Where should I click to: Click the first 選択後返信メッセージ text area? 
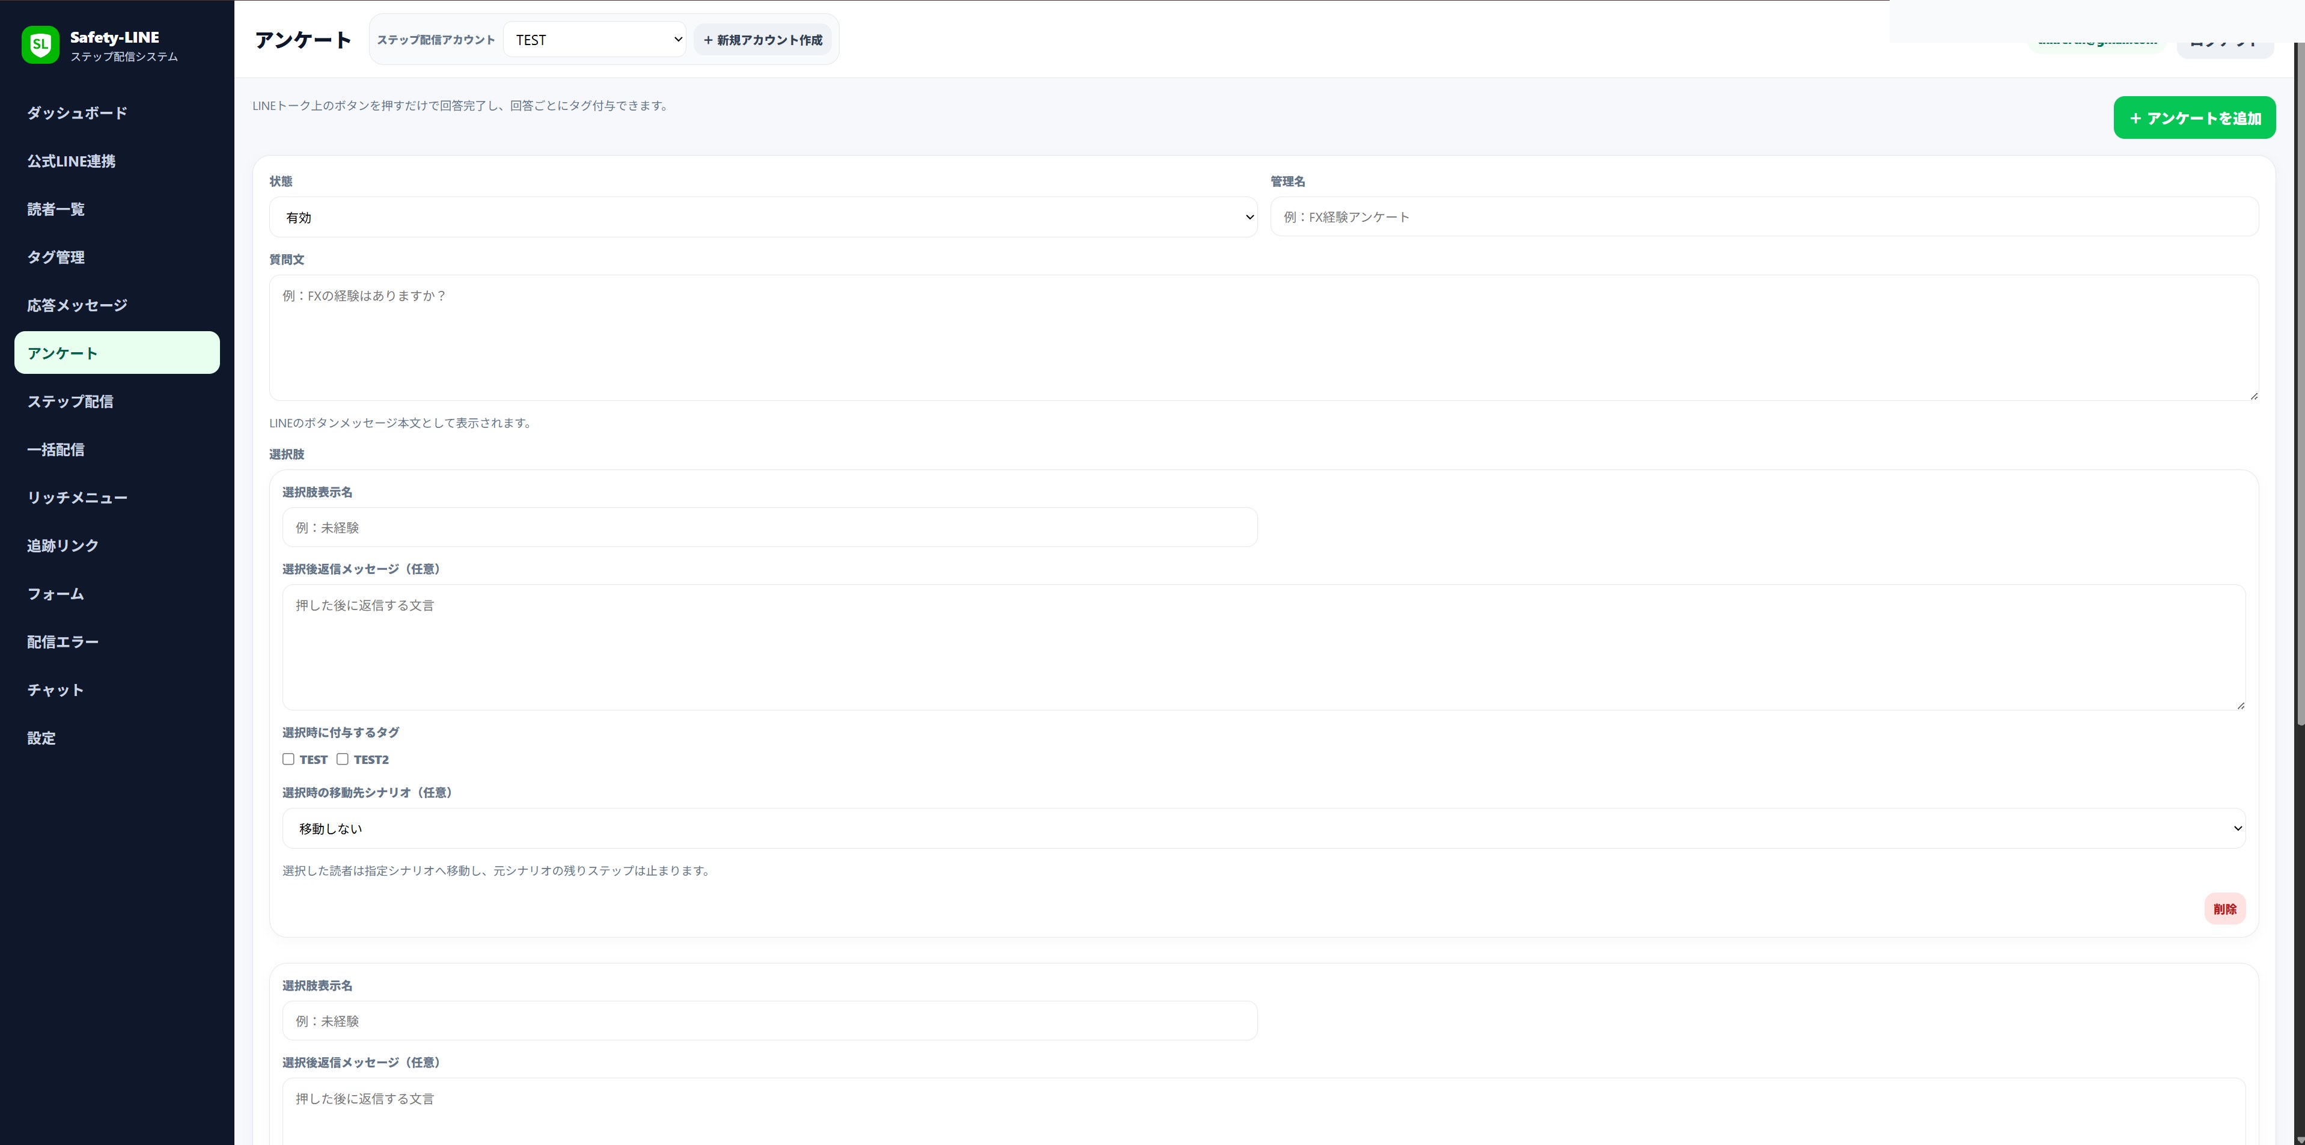[x=1263, y=648]
